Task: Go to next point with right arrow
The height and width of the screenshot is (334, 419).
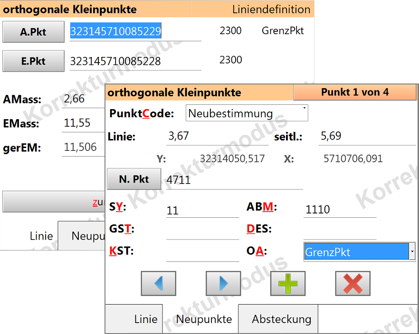Action: click(x=223, y=283)
